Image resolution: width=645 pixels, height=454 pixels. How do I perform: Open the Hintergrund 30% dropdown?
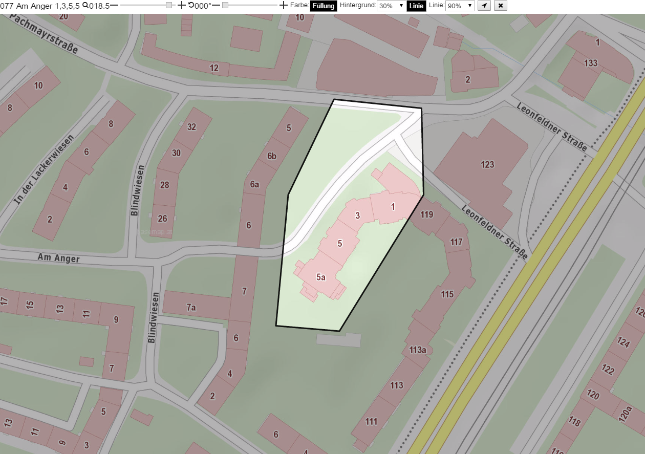tap(391, 6)
